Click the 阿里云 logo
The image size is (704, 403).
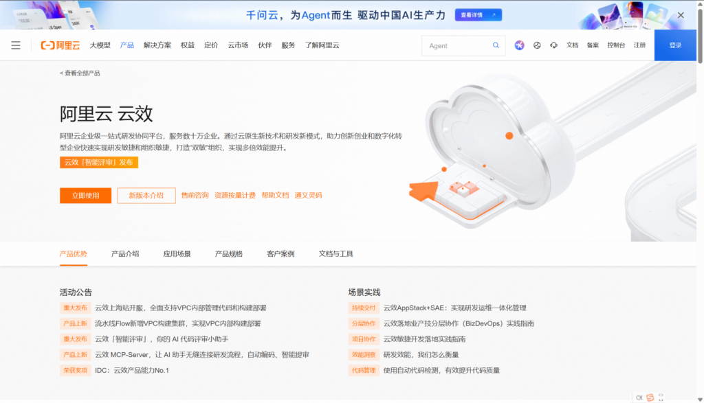coord(60,45)
